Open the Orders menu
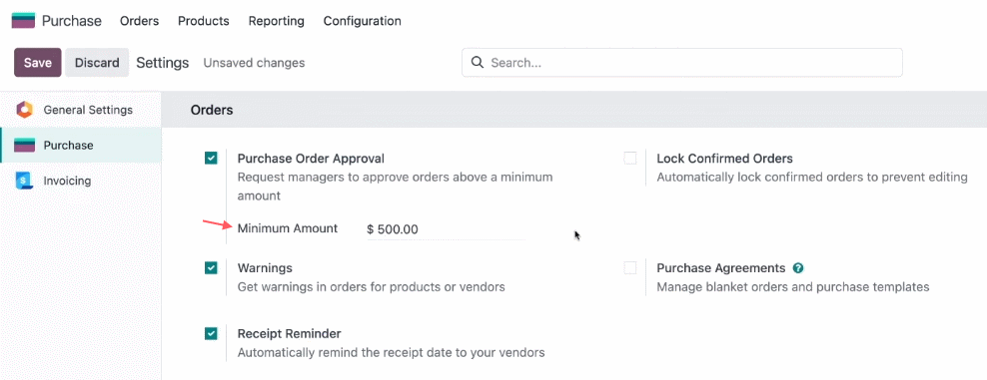This screenshot has height=380, width=987. point(139,21)
